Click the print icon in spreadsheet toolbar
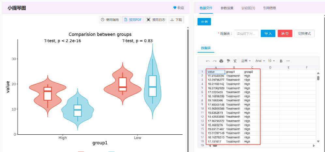Image resolution: width=325 pixels, height=152 pixels. (221, 61)
